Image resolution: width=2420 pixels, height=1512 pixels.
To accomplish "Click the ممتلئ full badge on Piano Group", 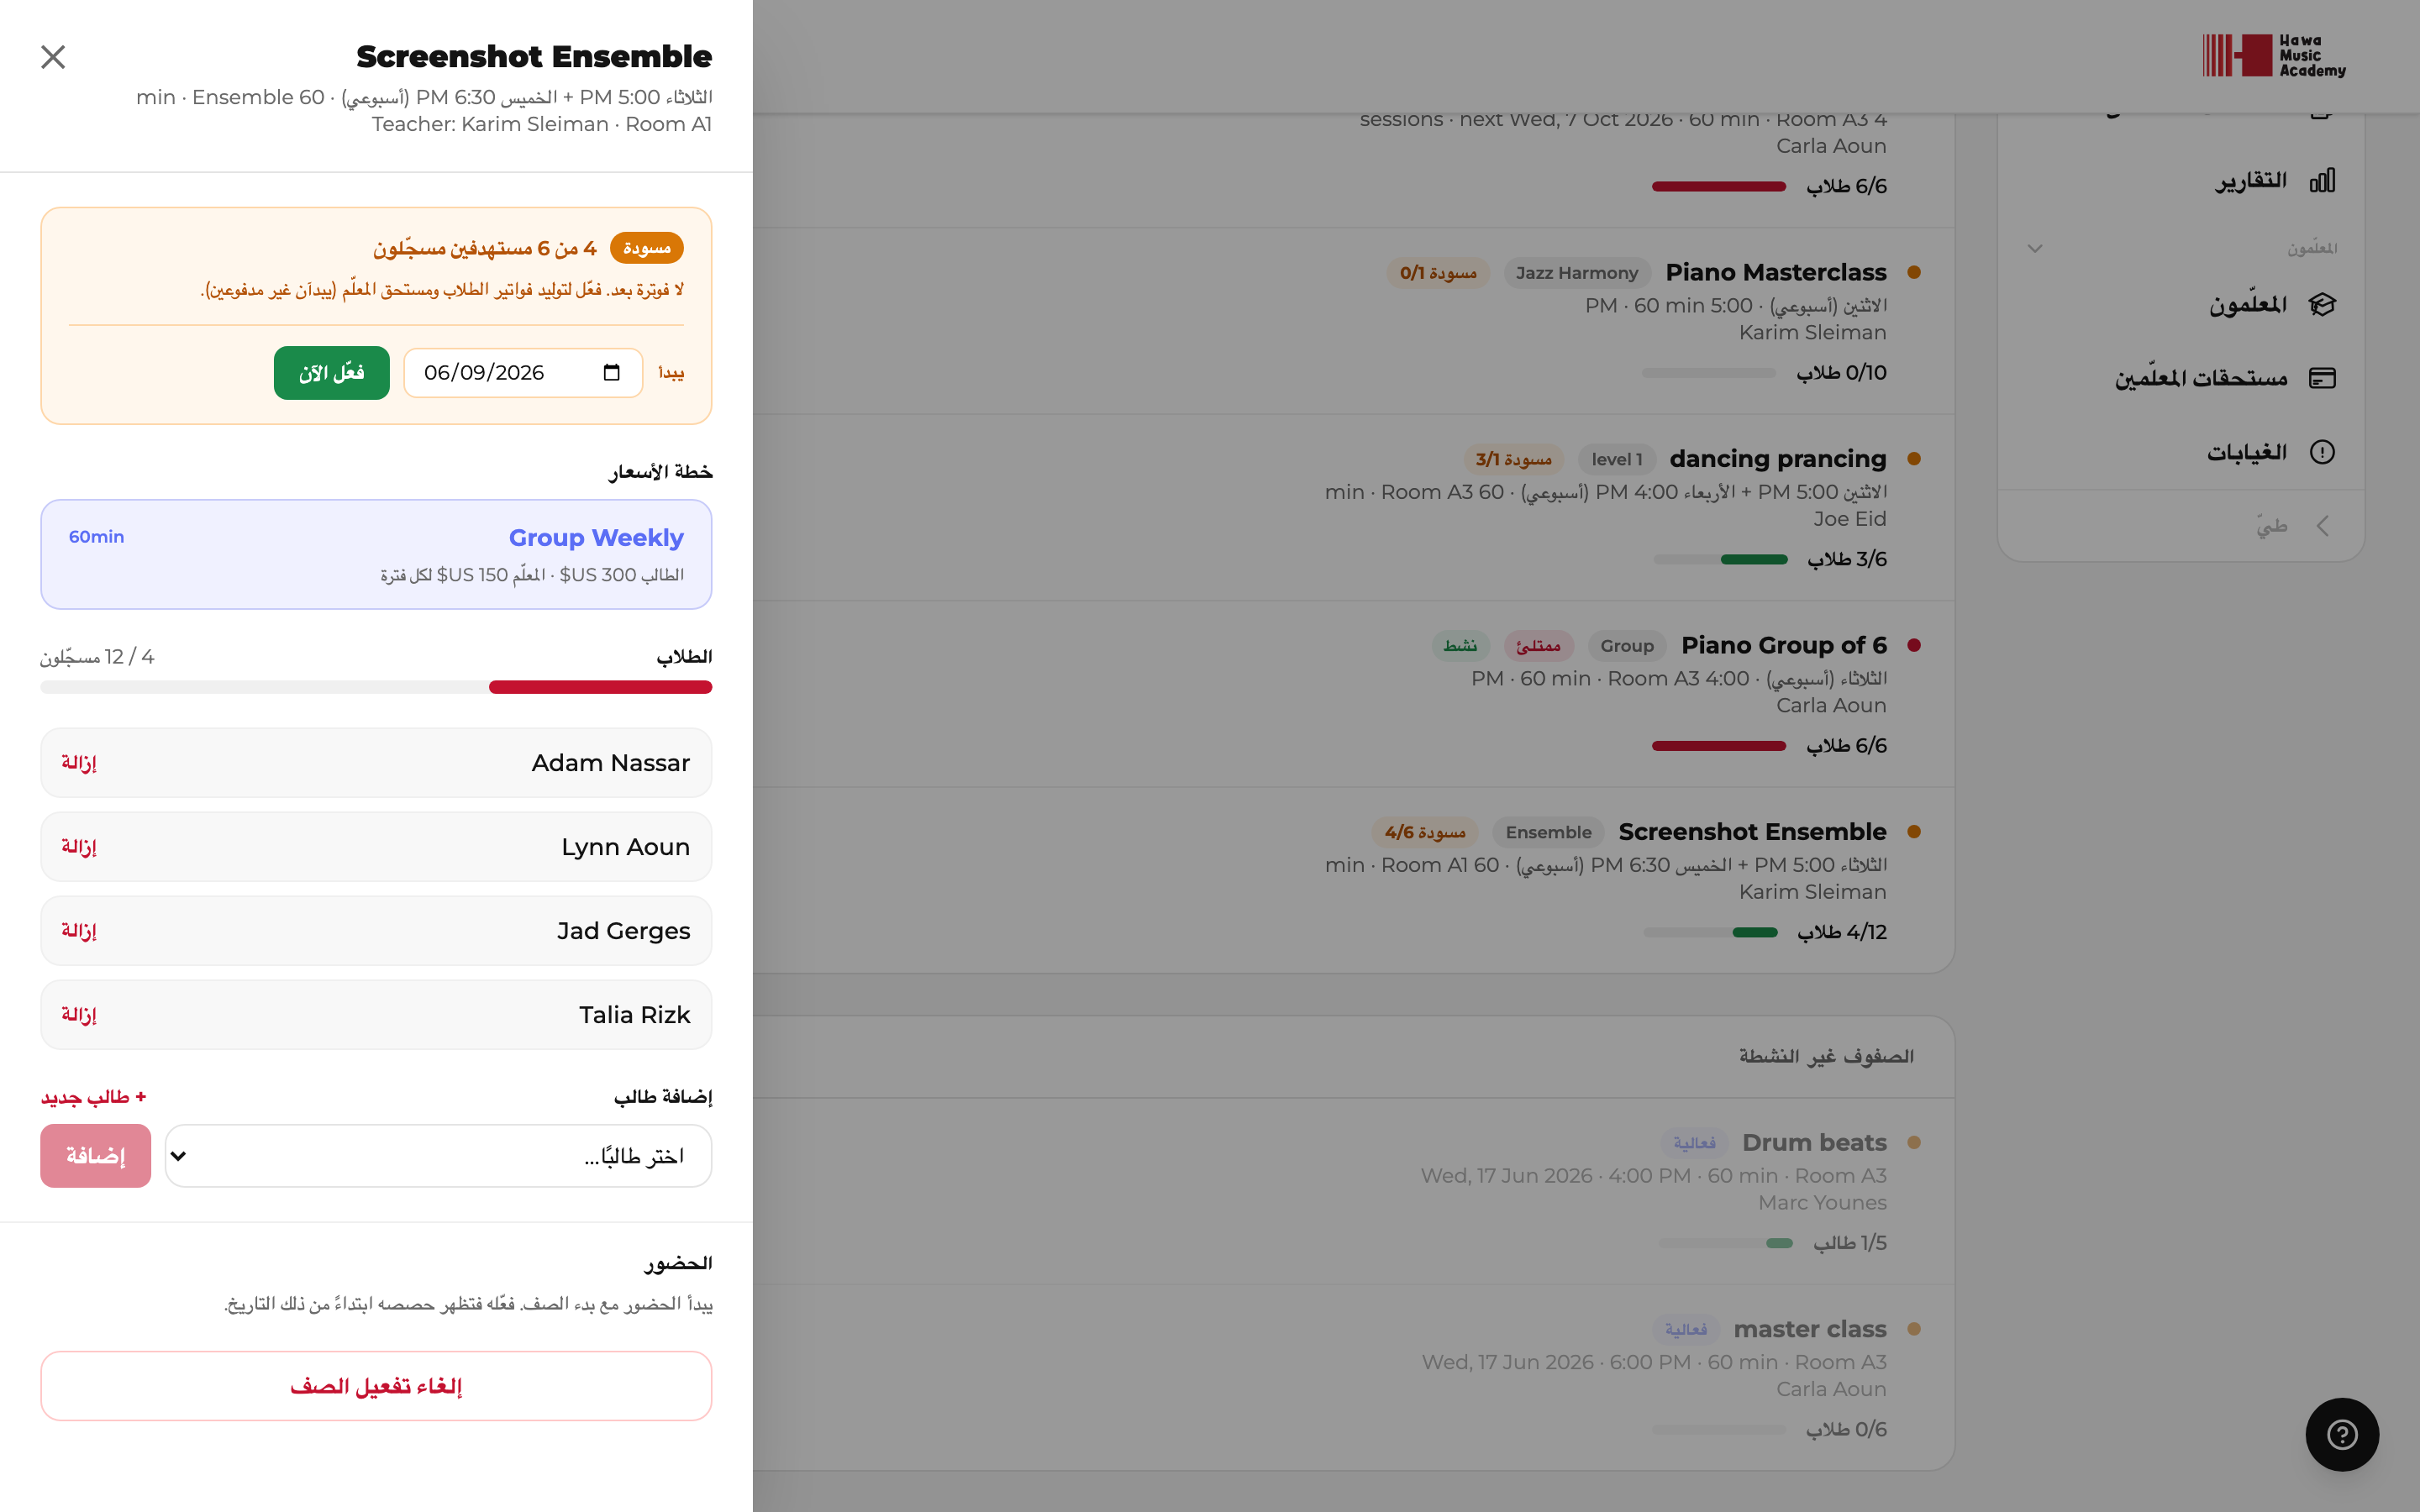I will click(1538, 646).
